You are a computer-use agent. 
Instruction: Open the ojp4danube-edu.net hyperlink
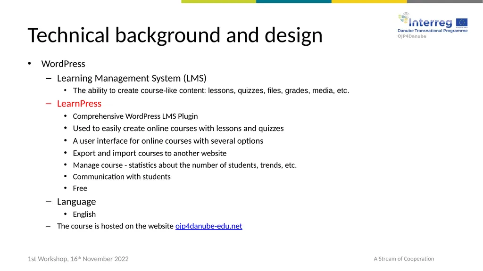[208, 226]
